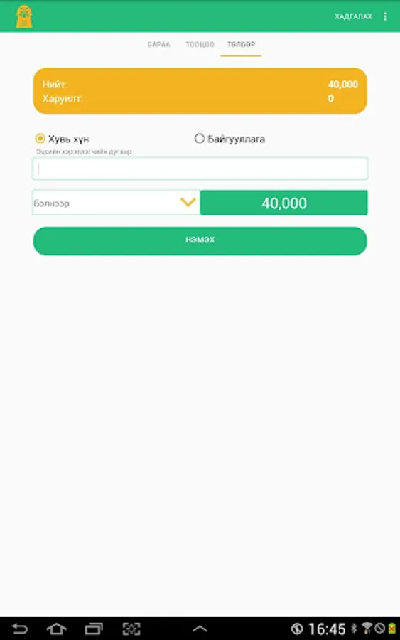The image size is (400, 640).
Task: Tap the clock showing 16:45
Action: [x=327, y=629]
